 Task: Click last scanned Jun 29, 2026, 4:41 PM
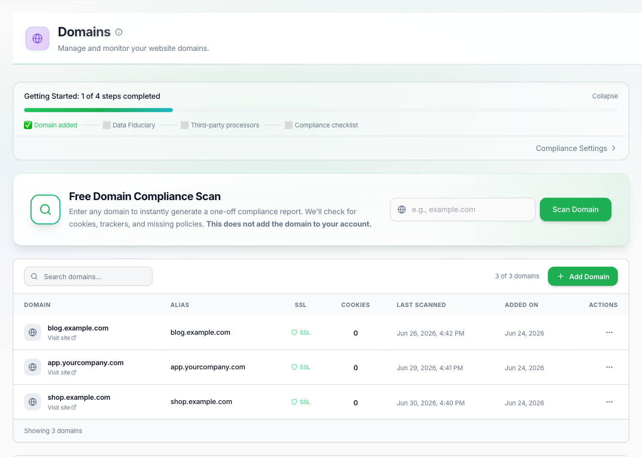(430, 368)
